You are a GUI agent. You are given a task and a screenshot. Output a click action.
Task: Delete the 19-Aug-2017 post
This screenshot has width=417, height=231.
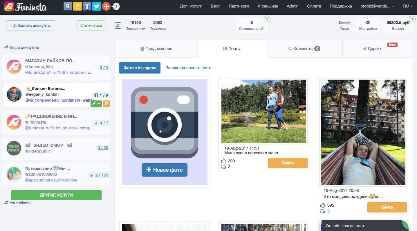tap(288, 163)
